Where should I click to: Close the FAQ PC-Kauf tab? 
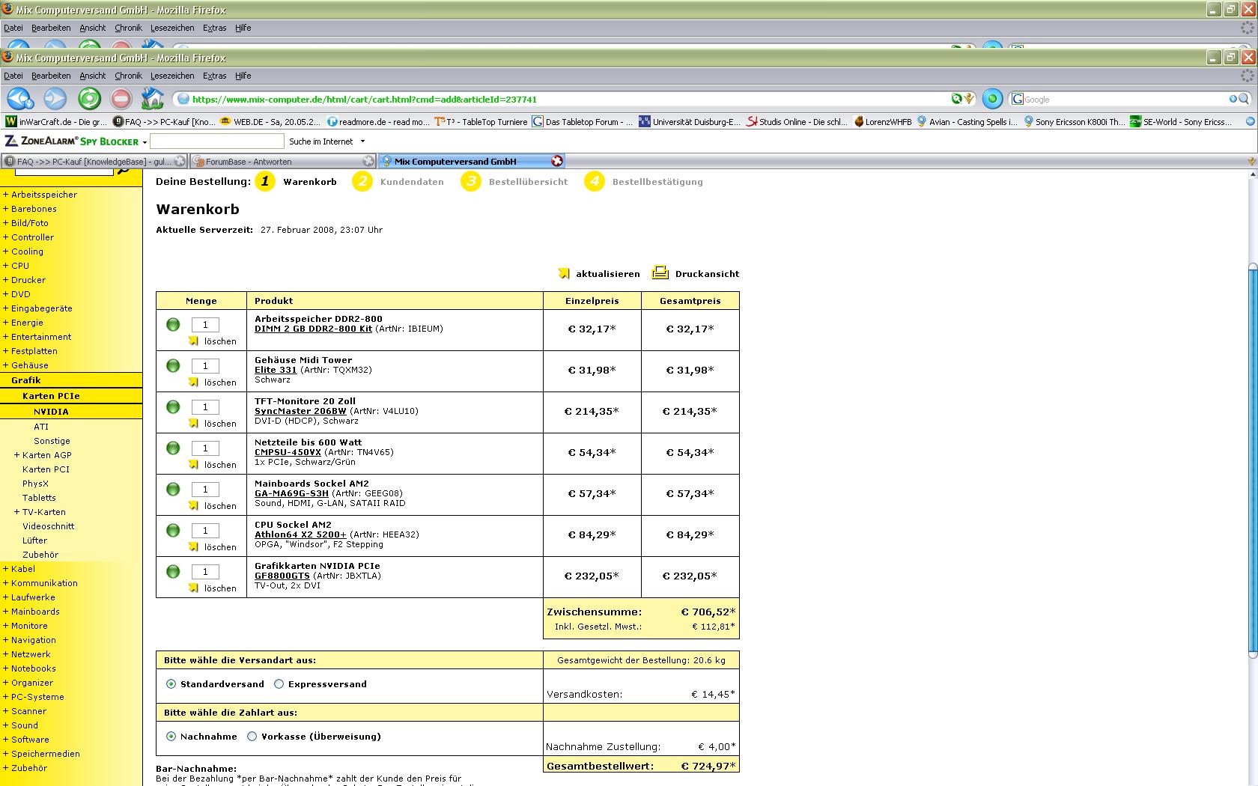(180, 161)
